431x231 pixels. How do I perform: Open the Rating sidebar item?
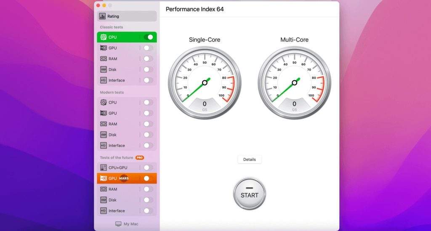pos(127,16)
